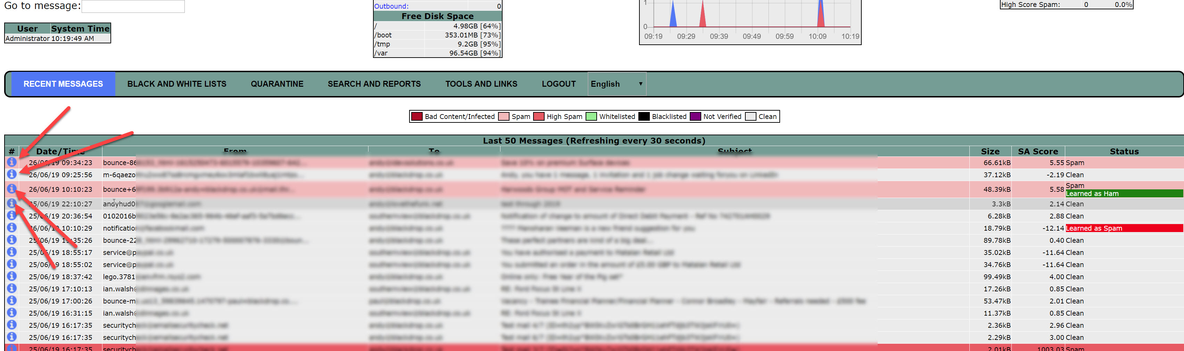
Task: Click info icon for 26/06/19 09:25:56 message
Action: pyautogui.click(x=11, y=174)
